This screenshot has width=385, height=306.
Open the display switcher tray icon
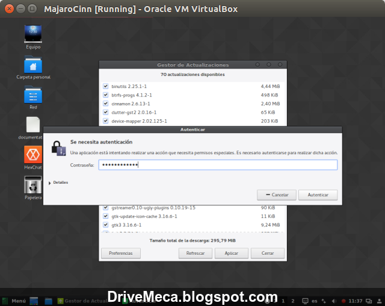tap(369, 301)
